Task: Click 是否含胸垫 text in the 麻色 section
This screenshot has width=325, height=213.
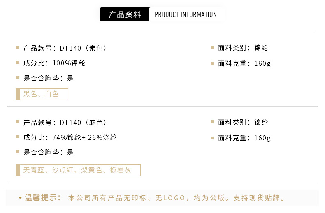Action: pyautogui.click(x=49, y=152)
